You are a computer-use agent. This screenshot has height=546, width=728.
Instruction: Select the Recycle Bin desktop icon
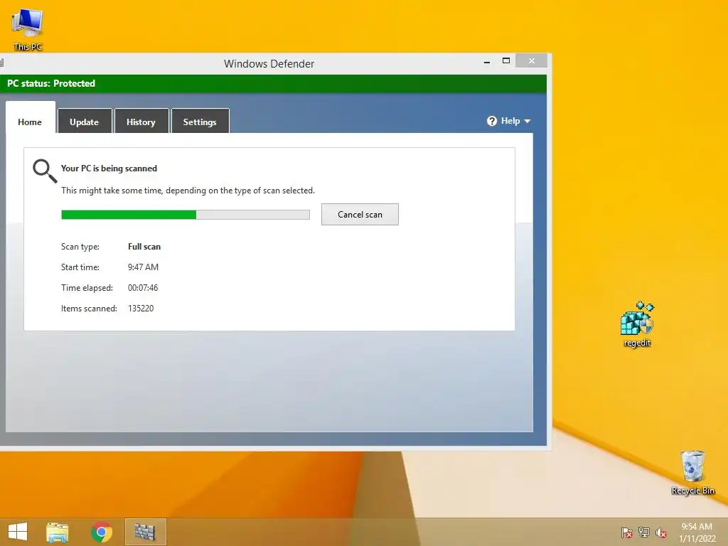click(x=692, y=472)
